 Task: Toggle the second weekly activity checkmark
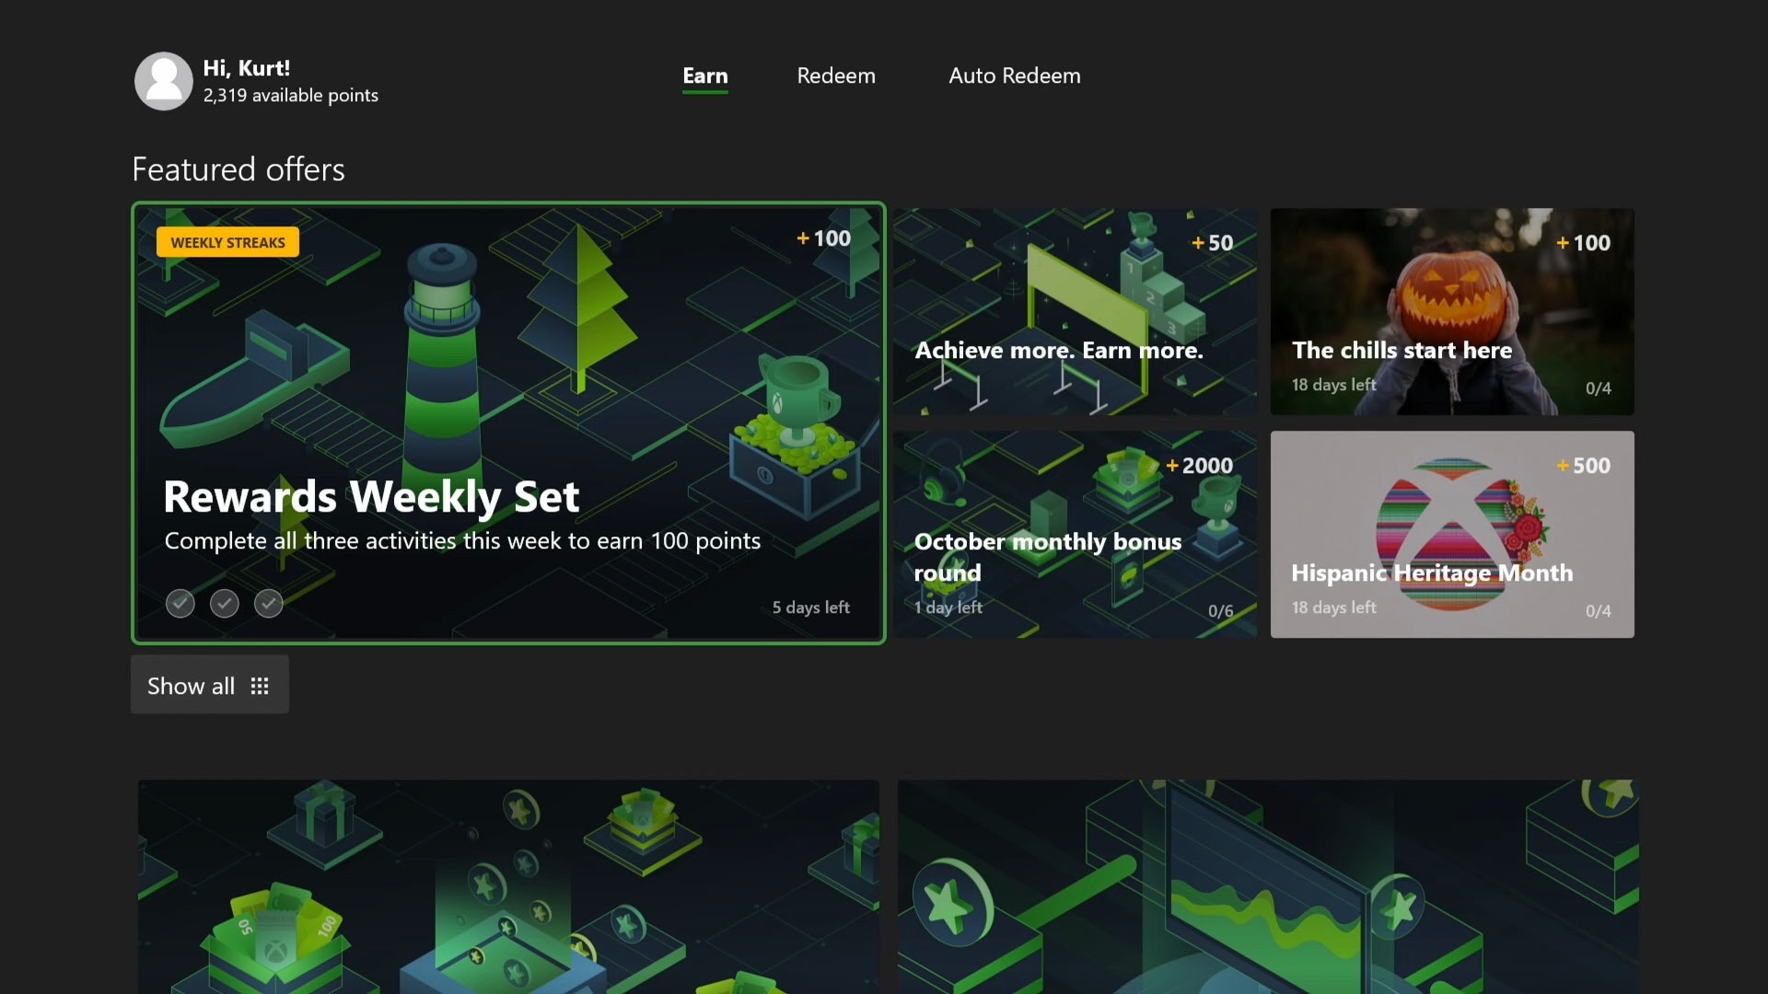coord(225,603)
